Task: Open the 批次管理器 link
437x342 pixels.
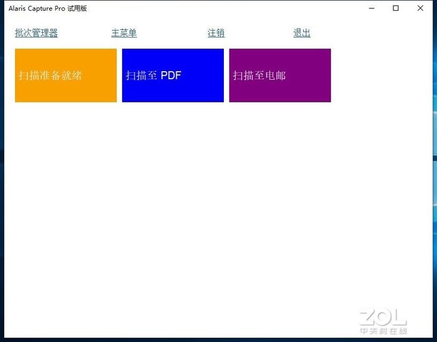Action: pos(36,33)
